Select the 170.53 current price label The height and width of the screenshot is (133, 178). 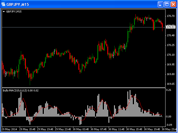tap(170, 27)
